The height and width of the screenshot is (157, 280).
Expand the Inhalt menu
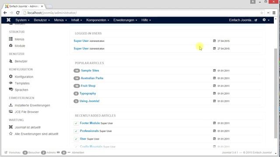click(x=77, y=20)
